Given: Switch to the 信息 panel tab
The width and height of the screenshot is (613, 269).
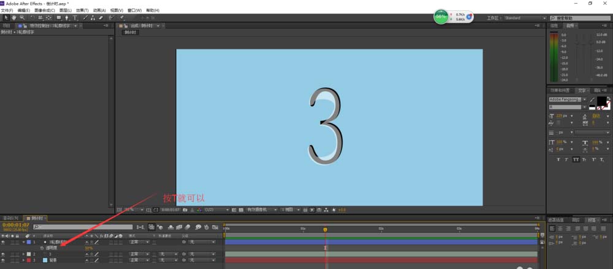Looking at the screenshot, I should click(x=554, y=26).
